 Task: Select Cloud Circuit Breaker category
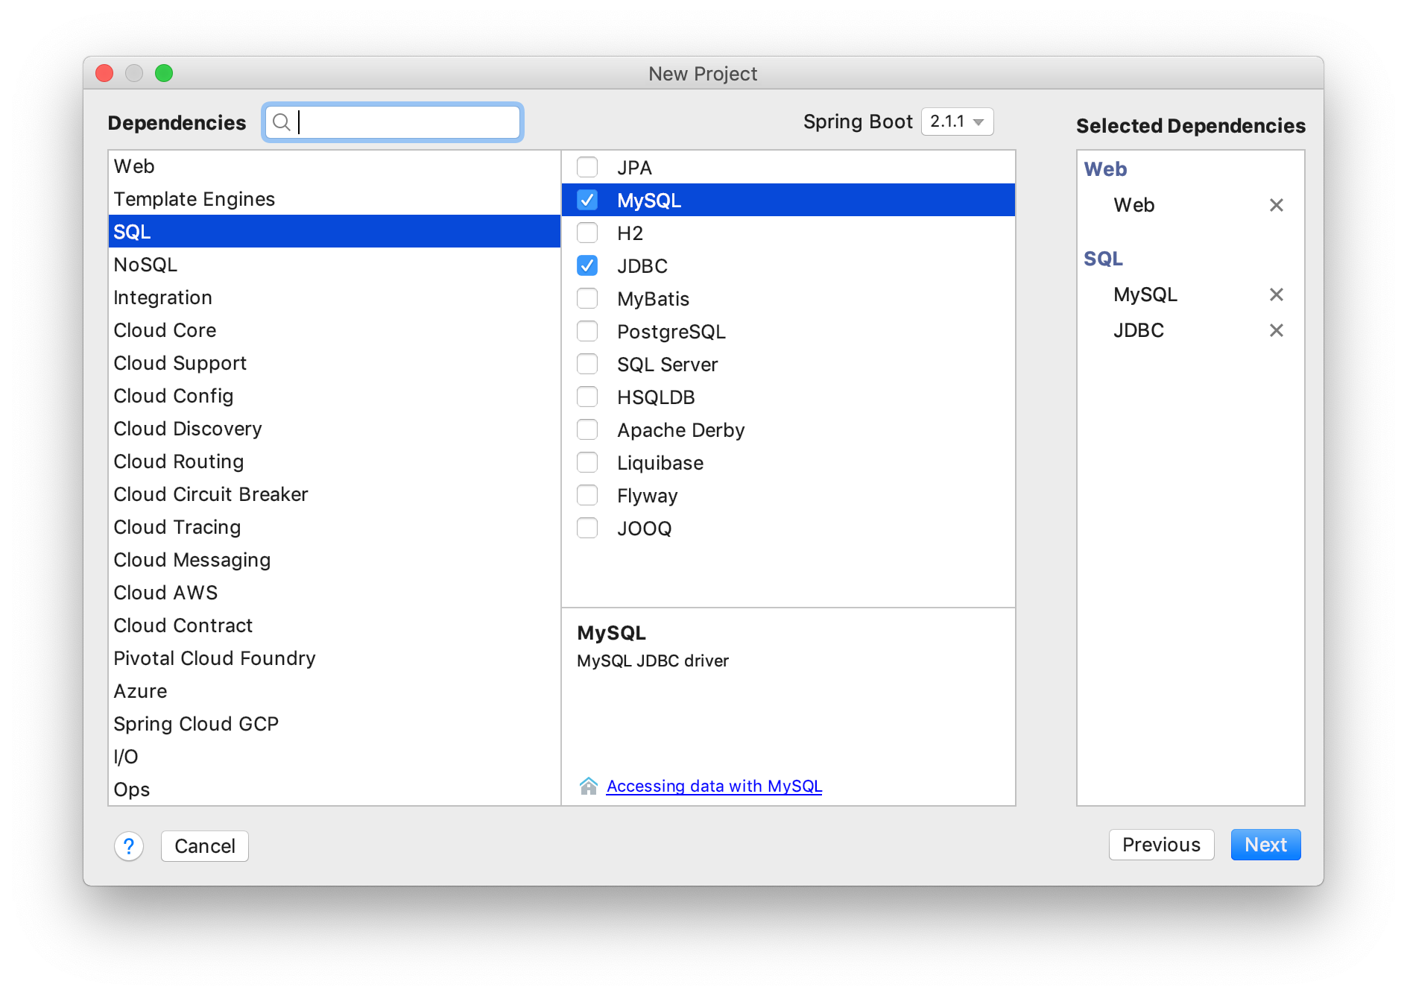pyautogui.click(x=334, y=494)
